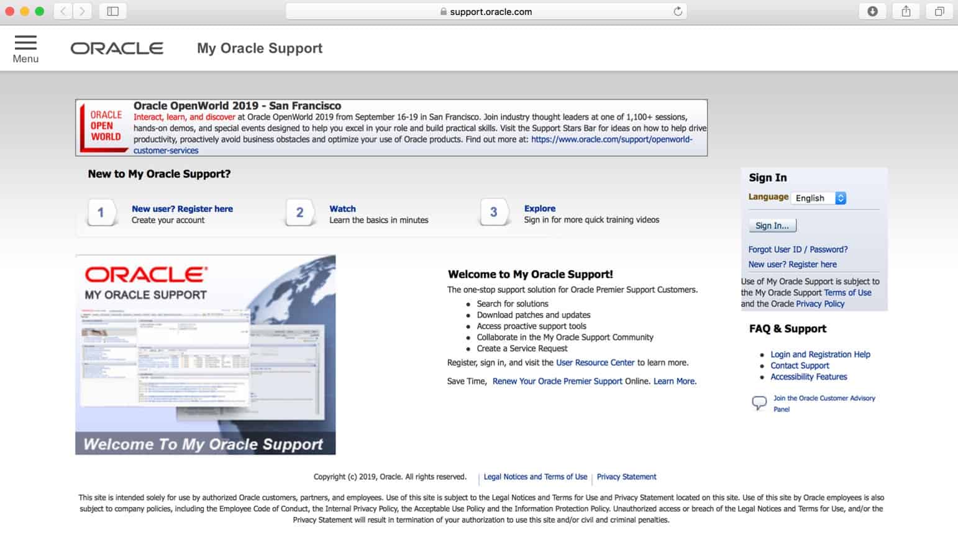Viewport: 958px width, 545px height.
Task: Click inside the browser address bar
Action: coord(488,11)
